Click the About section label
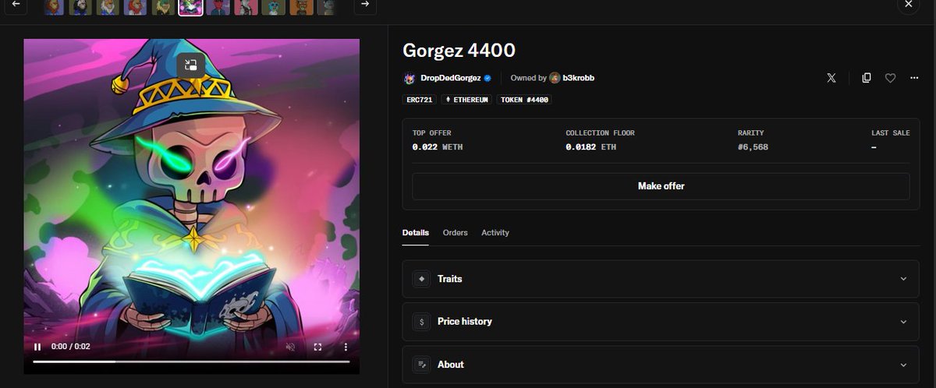The width and height of the screenshot is (936, 388). pyautogui.click(x=451, y=365)
